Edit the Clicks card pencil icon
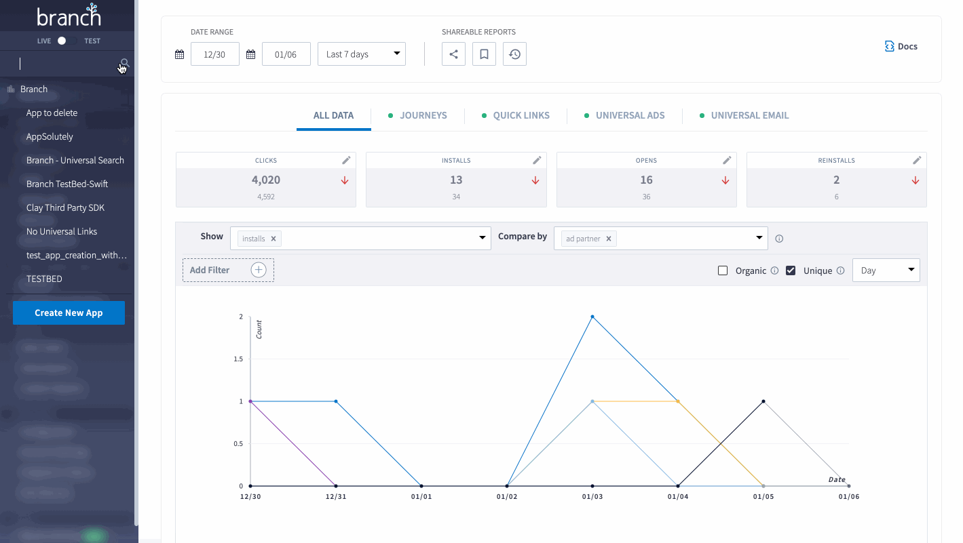963x543 pixels. 347,160
